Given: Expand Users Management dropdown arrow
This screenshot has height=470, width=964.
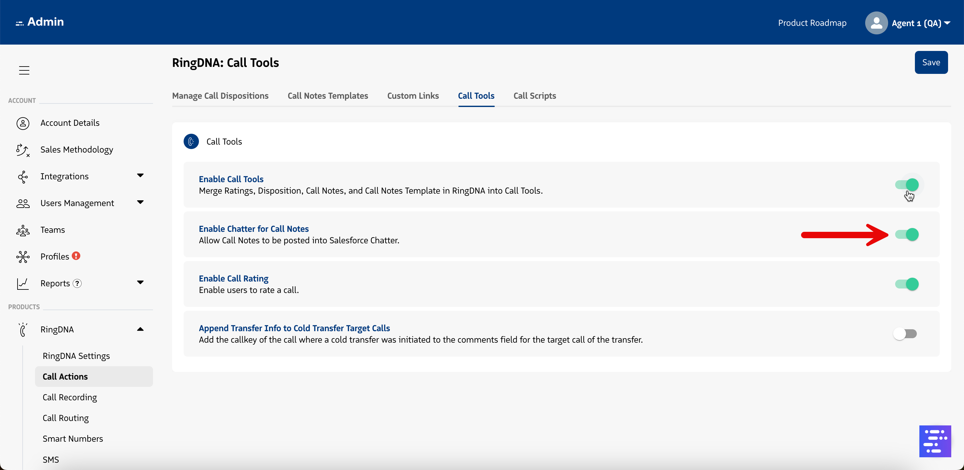Looking at the screenshot, I should tap(140, 203).
